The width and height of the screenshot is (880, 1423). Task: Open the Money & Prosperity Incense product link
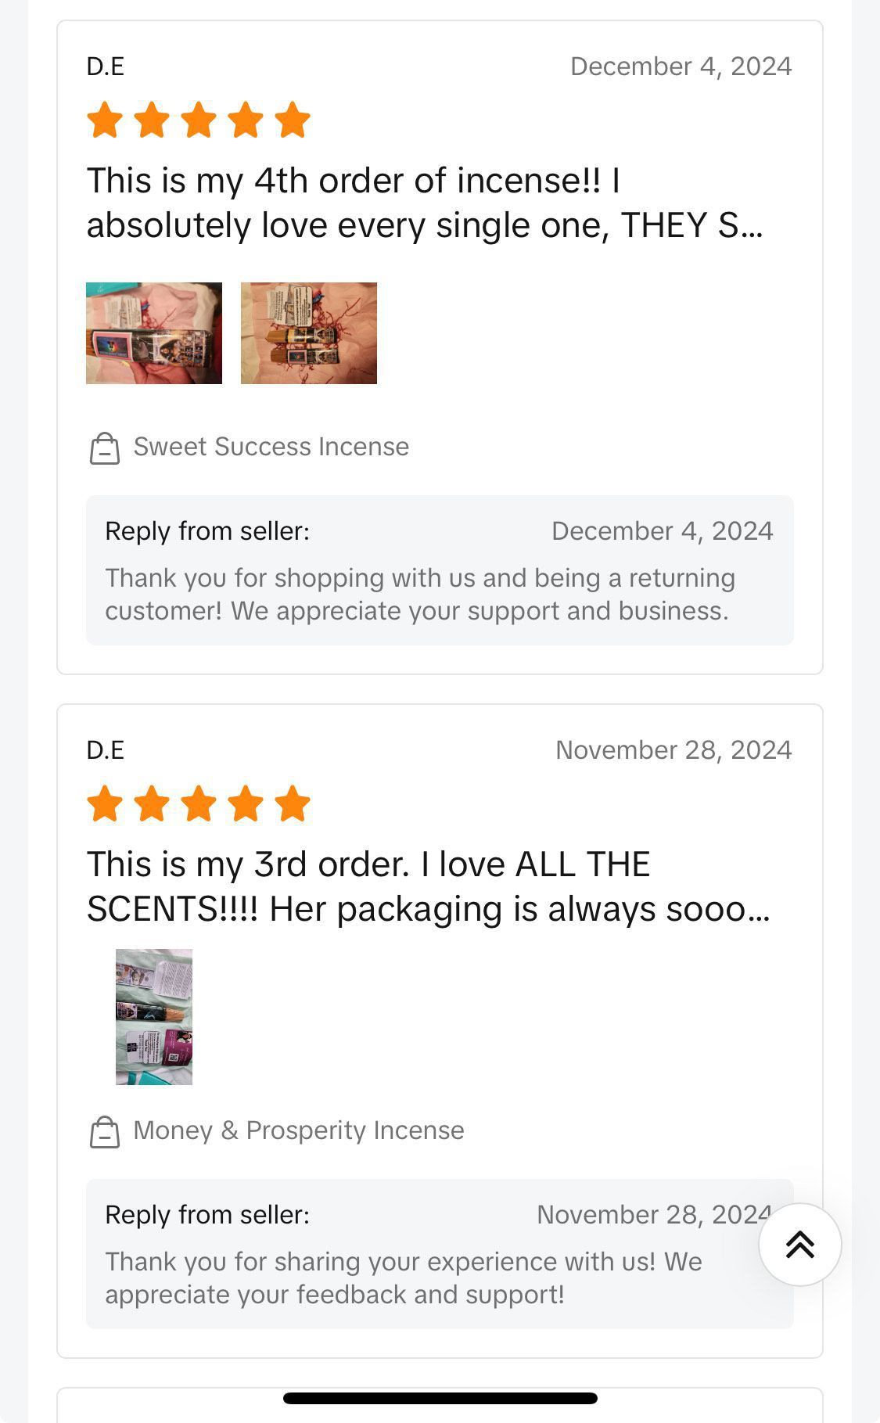[x=299, y=1130]
